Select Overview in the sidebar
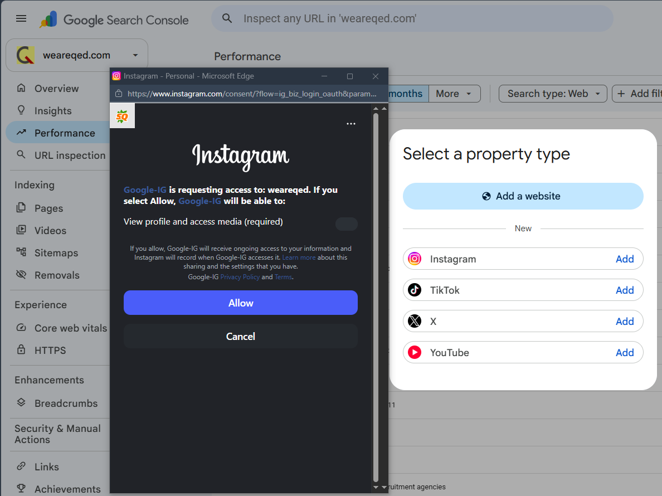This screenshot has width=662, height=496. tap(57, 88)
